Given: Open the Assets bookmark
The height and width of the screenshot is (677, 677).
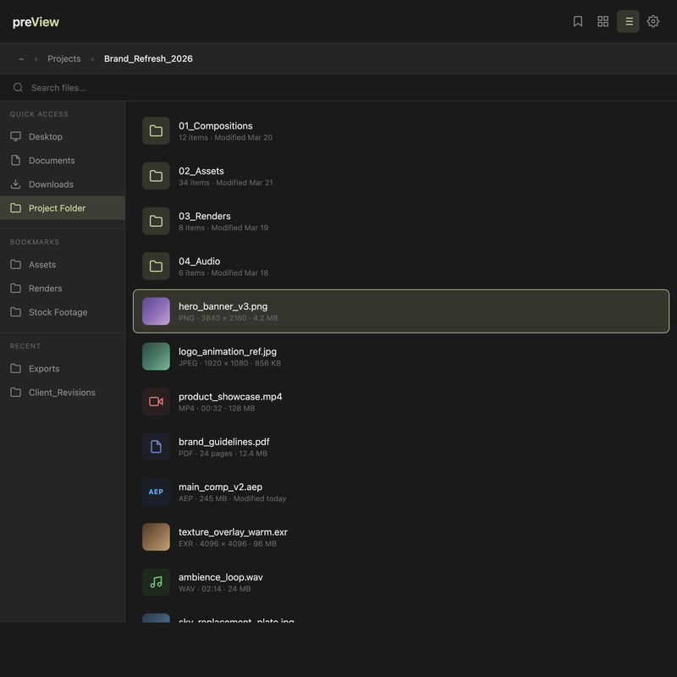Looking at the screenshot, I should click(x=63, y=264).
